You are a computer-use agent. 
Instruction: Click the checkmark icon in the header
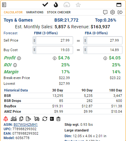tap(45, 5)
